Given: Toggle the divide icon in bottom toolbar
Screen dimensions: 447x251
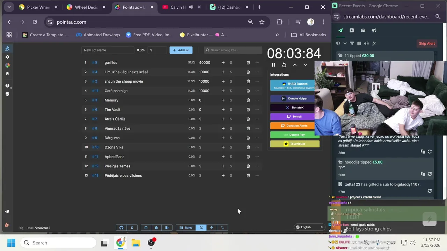Looking at the screenshot, I should click(x=212, y=228).
